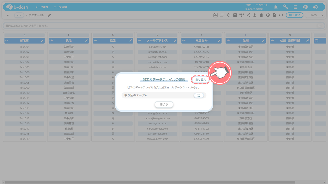328x184 pixels.
Task: Open the apps grid icon
Action: pyautogui.click(x=295, y=7)
